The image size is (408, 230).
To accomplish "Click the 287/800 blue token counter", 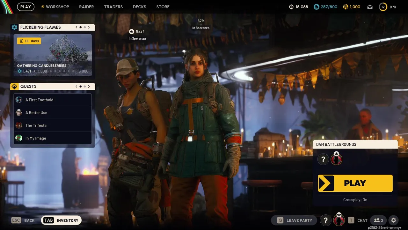I will (325, 7).
